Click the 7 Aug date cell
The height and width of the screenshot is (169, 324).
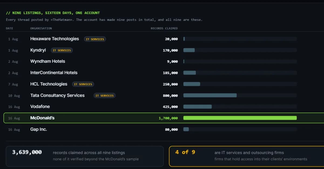[13, 84]
